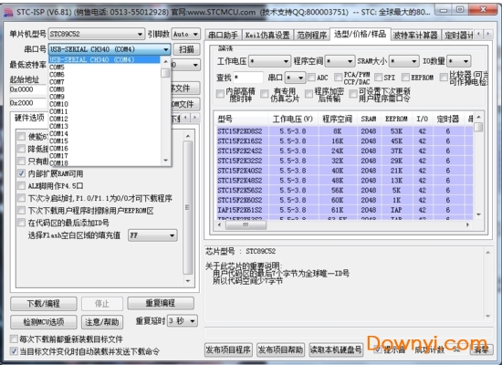Toggle the SPI filter checkbox
The image size is (502, 365).
click(379, 78)
